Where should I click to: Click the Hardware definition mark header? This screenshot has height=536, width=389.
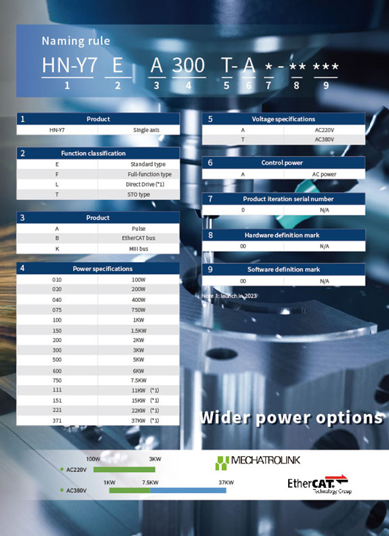(284, 235)
